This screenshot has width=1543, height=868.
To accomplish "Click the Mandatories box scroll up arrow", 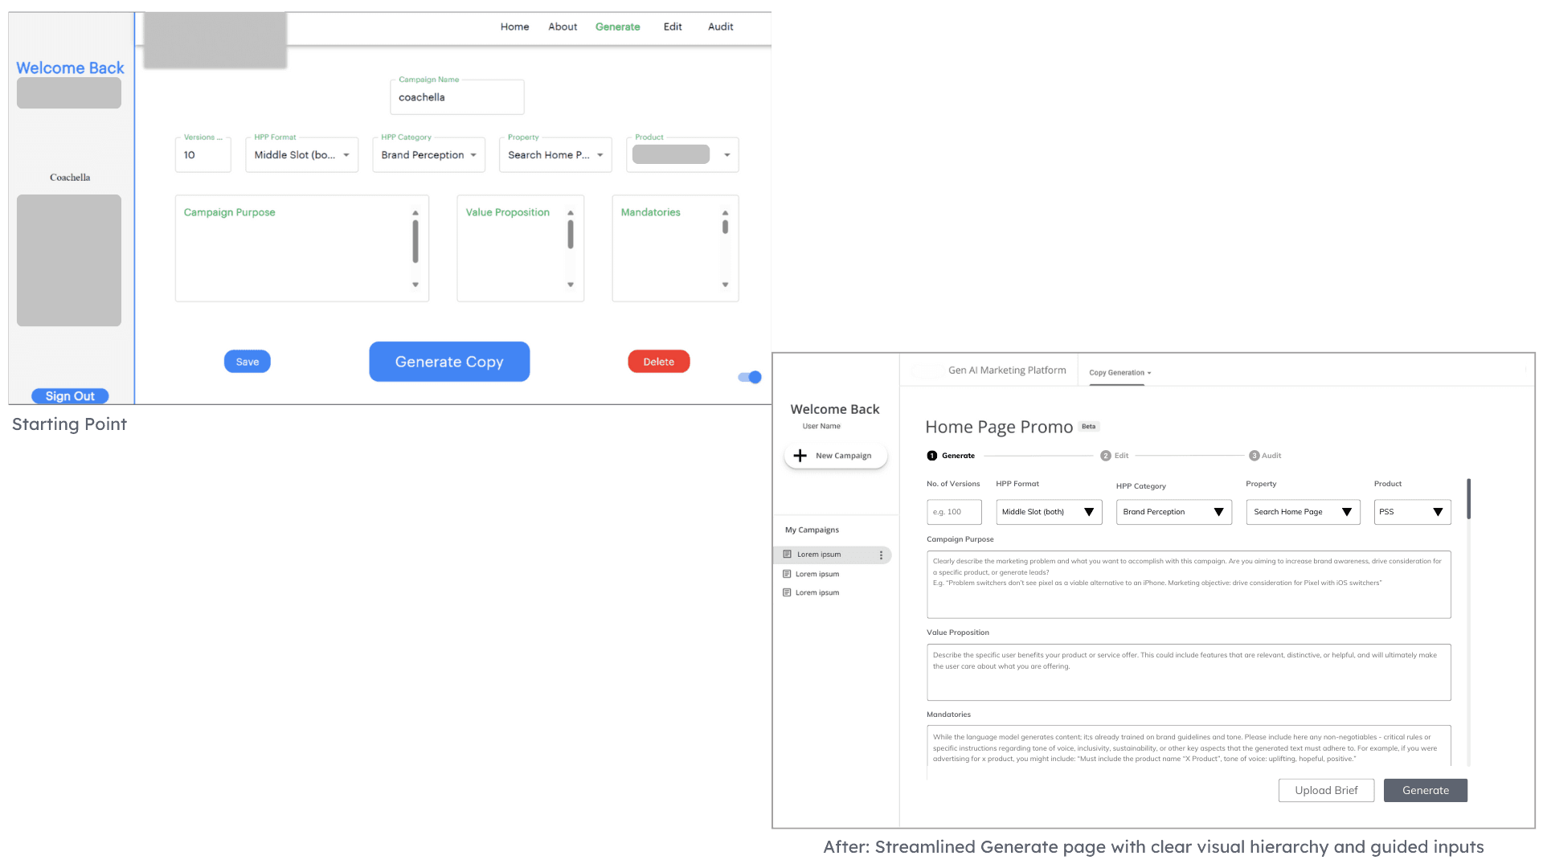I will coord(725,213).
